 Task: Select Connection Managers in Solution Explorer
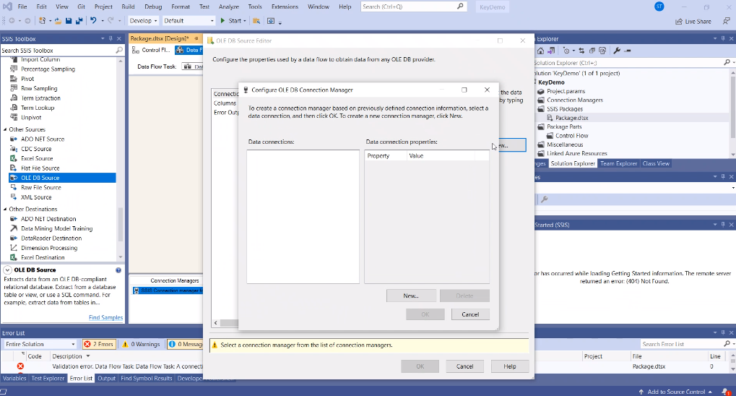tap(574, 100)
